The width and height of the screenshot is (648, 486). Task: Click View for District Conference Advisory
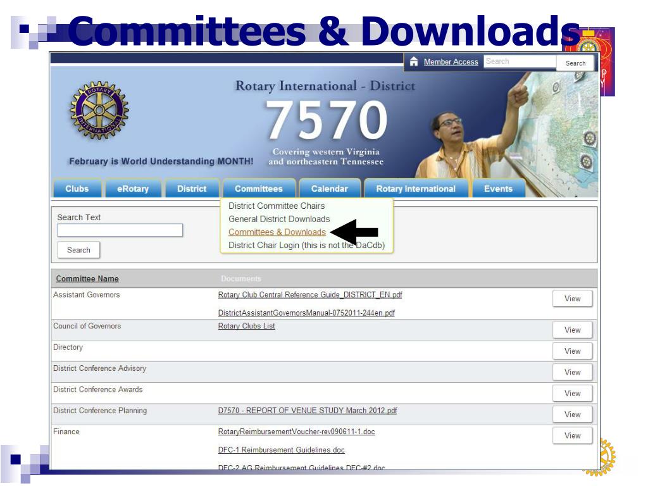coord(572,372)
